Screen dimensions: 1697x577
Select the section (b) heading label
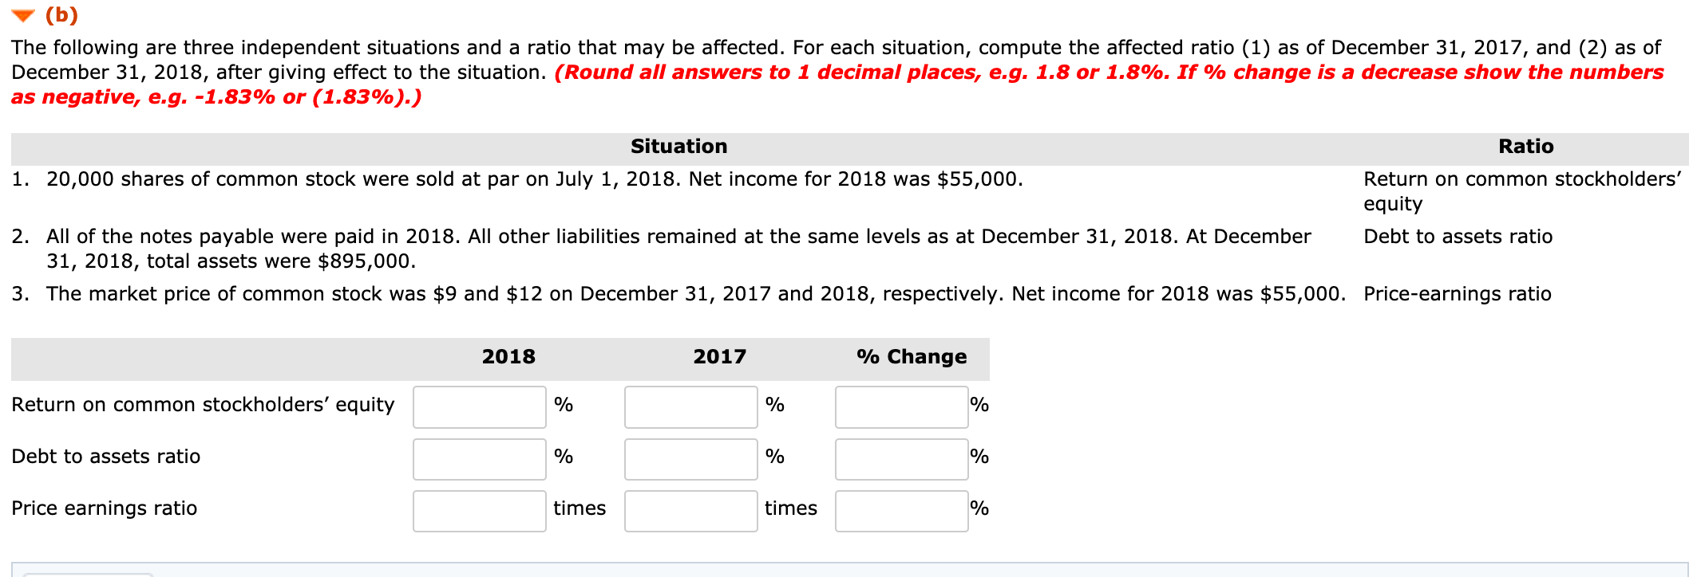click(62, 13)
